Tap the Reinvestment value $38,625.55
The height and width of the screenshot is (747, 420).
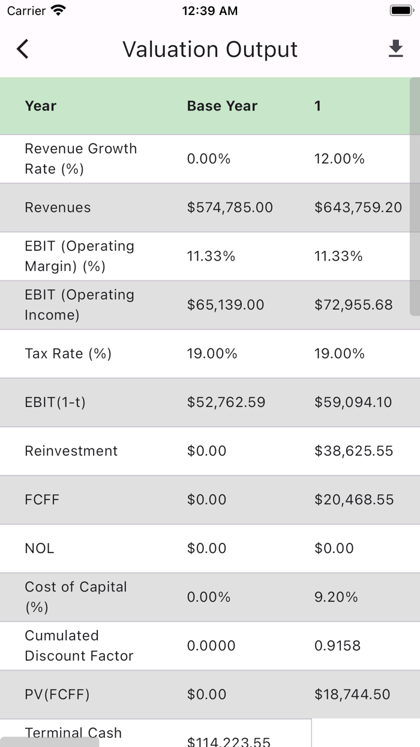click(x=354, y=451)
